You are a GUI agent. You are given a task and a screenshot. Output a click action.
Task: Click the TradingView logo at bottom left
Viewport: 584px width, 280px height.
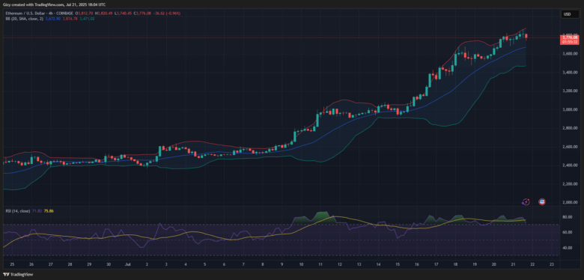[18, 275]
